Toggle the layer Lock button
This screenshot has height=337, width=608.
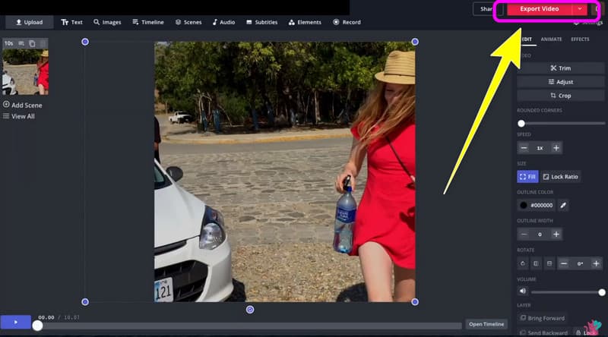(586, 332)
